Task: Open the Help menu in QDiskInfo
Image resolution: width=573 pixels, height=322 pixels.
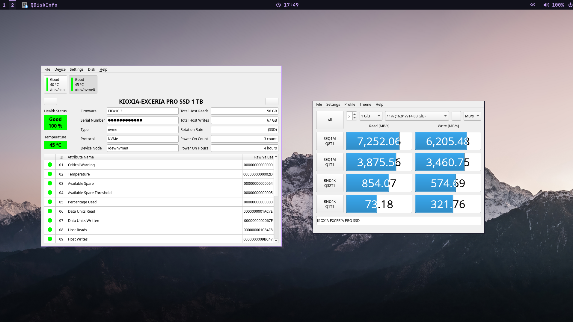Action: tap(103, 69)
